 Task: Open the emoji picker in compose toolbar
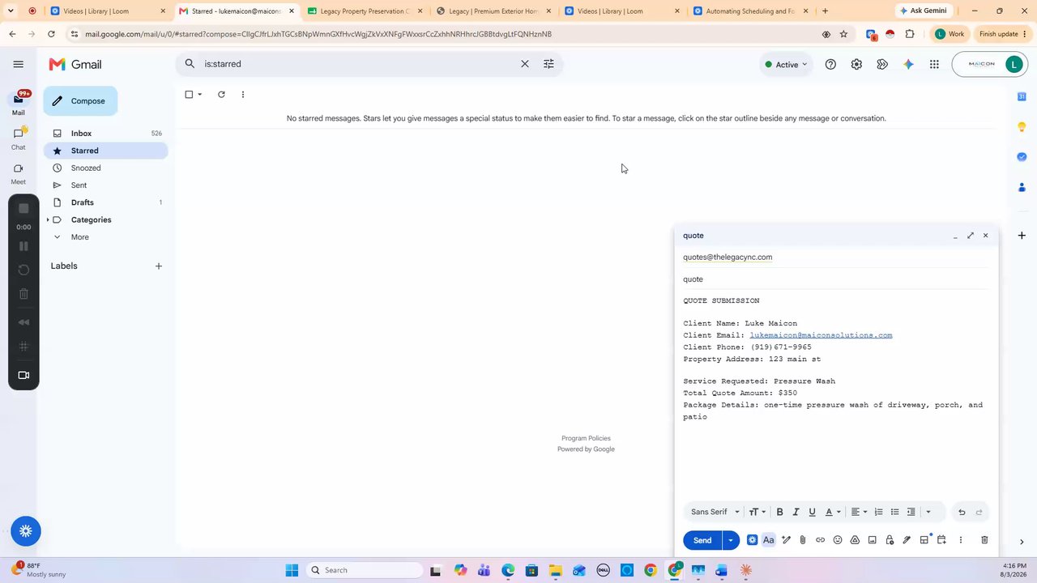click(x=838, y=540)
